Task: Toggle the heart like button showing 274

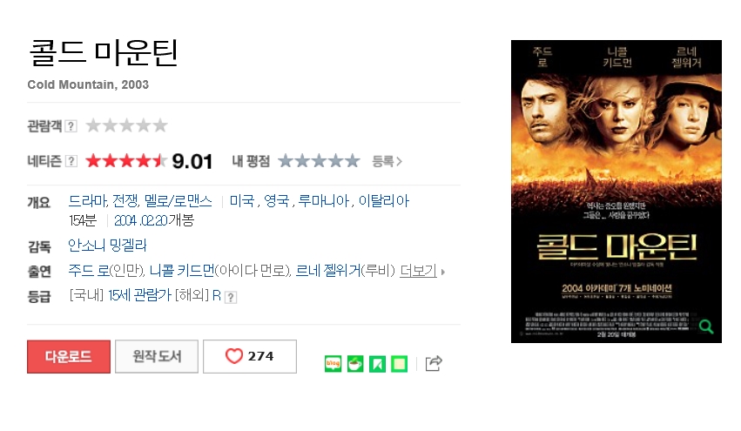Action: point(250,356)
